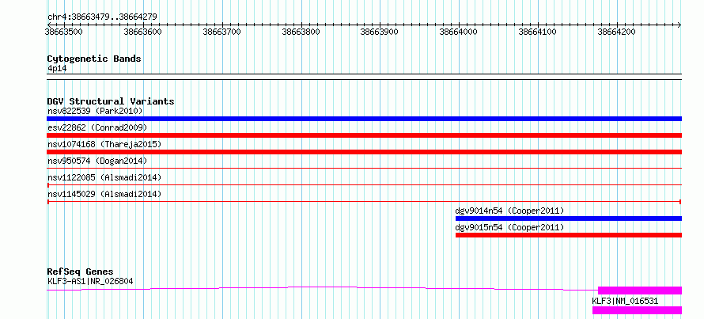Screen dimensions: 704x319
Task: Select variant label nsv950574 (Dogan2014)
Action: point(97,161)
